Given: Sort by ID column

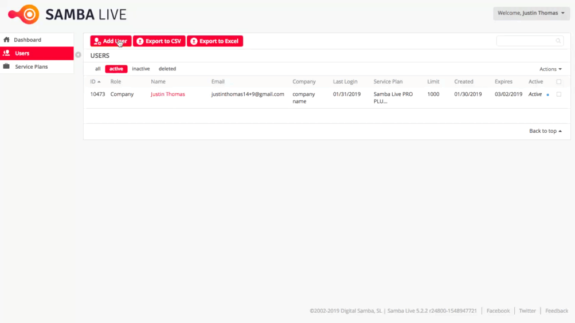Looking at the screenshot, I should [x=95, y=82].
